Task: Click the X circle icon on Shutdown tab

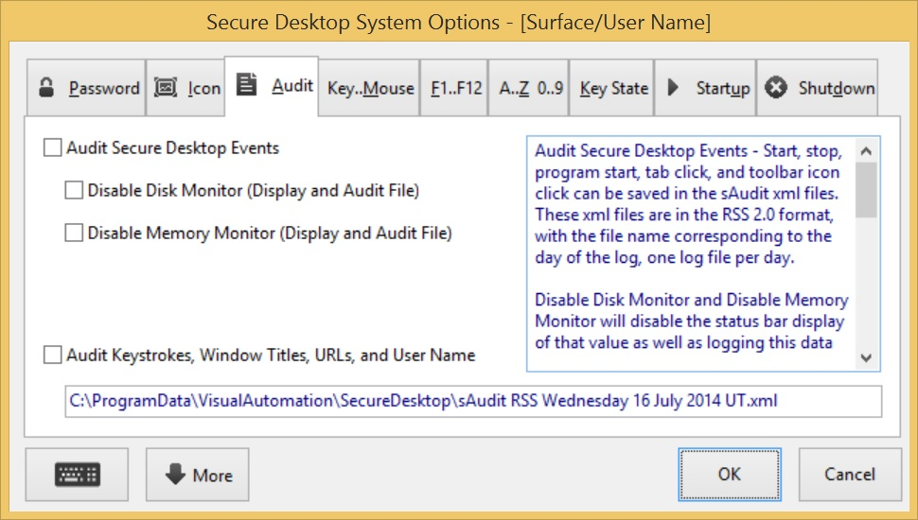Action: click(776, 89)
